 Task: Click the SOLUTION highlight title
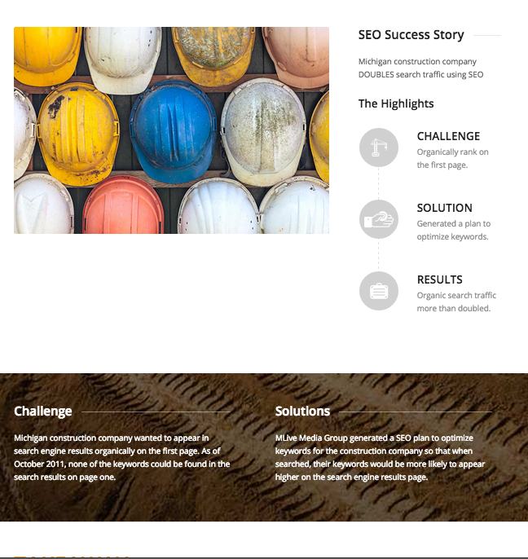click(x=445, y=208)
